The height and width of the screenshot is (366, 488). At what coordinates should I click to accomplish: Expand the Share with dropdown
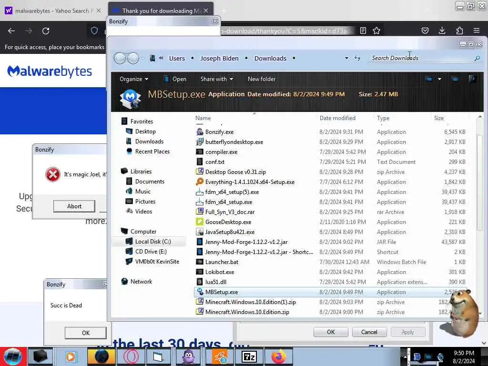point(217,79)
